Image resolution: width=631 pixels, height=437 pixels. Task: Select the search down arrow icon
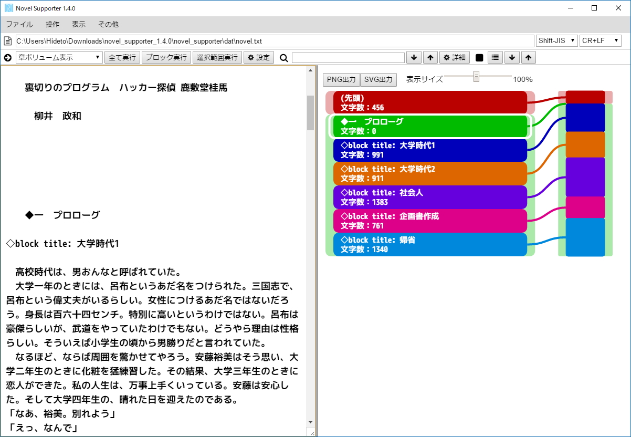point(415,57)
